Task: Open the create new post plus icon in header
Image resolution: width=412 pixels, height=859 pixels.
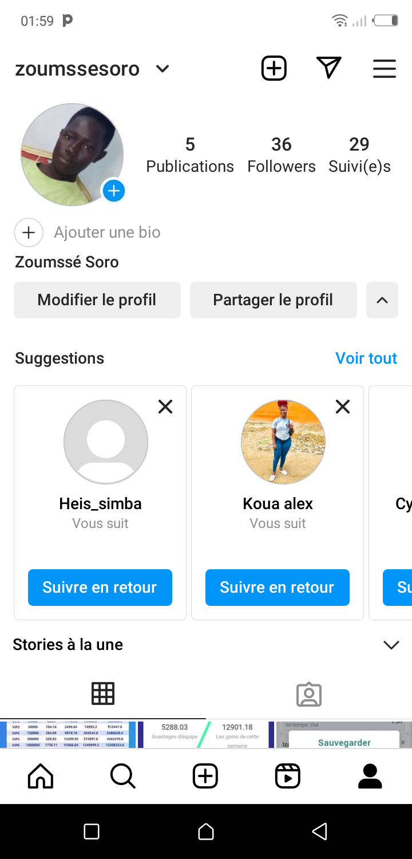Action: [x=274, y=69]
